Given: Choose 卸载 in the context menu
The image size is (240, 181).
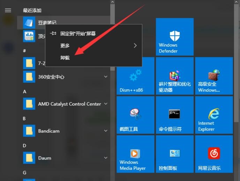Looking at the screenshot, I should click(x=94, y=58).
